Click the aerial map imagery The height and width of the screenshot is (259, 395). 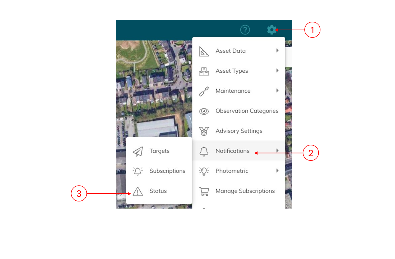153,87
